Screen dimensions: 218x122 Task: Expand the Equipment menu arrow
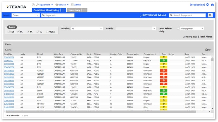(52, 5)
